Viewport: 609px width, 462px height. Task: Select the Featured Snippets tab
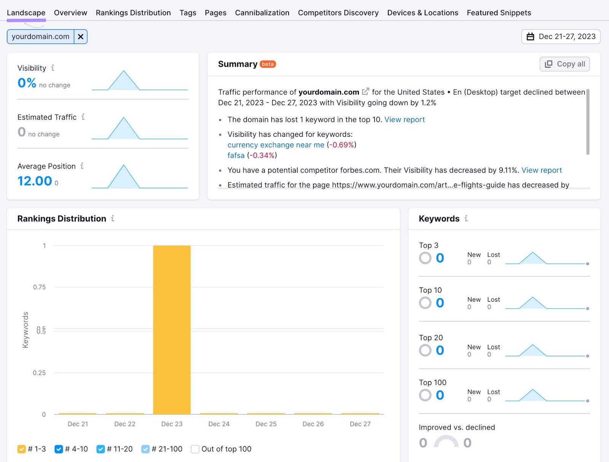[499, 13]
